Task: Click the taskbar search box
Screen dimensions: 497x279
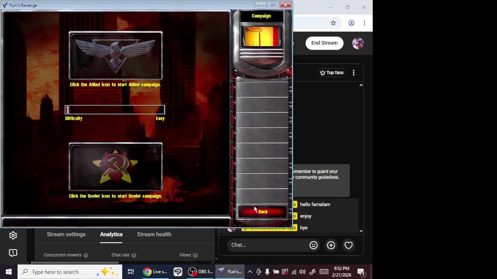Action: coord(70,272)
